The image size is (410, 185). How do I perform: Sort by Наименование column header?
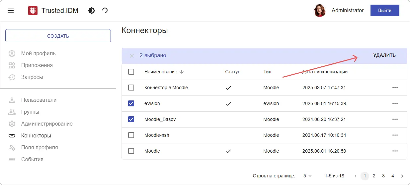tap(161, 72)
